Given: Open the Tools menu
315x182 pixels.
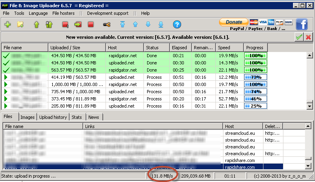Looking at the screenshot, I should (x=19, y=13).
